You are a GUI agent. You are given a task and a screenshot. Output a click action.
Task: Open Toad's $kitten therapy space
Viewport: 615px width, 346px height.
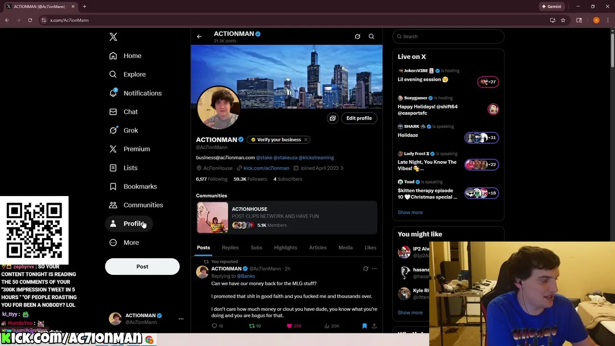pyautogui.click(x=448, y=191)
